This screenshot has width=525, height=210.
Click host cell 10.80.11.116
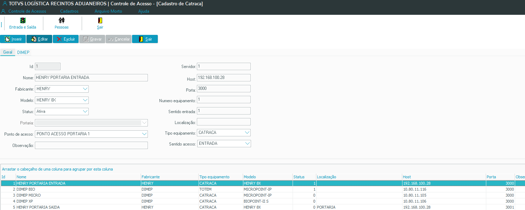click(x=444, y=189)
